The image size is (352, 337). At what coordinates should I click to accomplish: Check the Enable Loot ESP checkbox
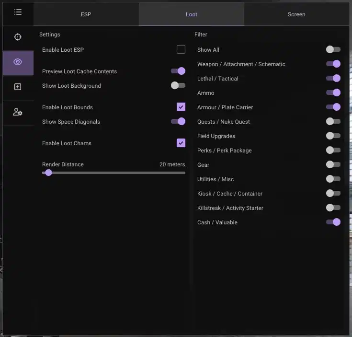tap(181, 49)
